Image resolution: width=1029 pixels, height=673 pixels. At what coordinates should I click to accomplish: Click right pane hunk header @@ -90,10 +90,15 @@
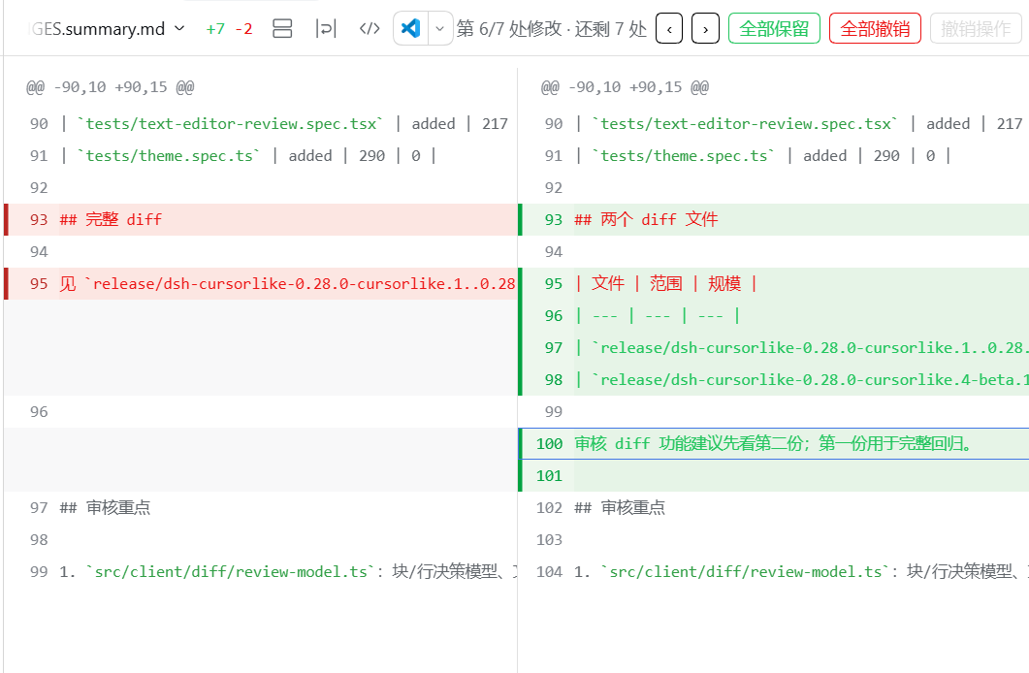click(625, 87)
